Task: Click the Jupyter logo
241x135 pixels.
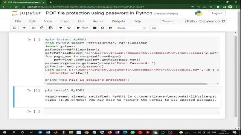Action: pos(26,13)
